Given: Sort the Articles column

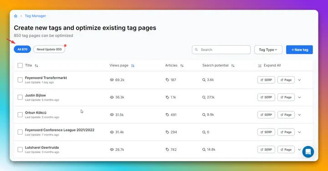Looking at the screenshot, I should coord(182,66).
